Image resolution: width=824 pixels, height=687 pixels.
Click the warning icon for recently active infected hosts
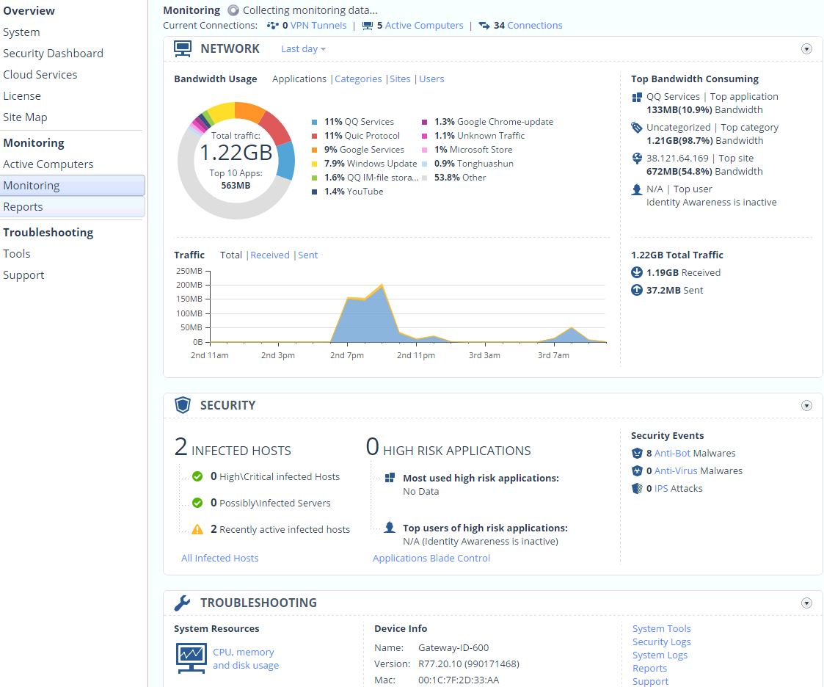[x=197, y=529]
